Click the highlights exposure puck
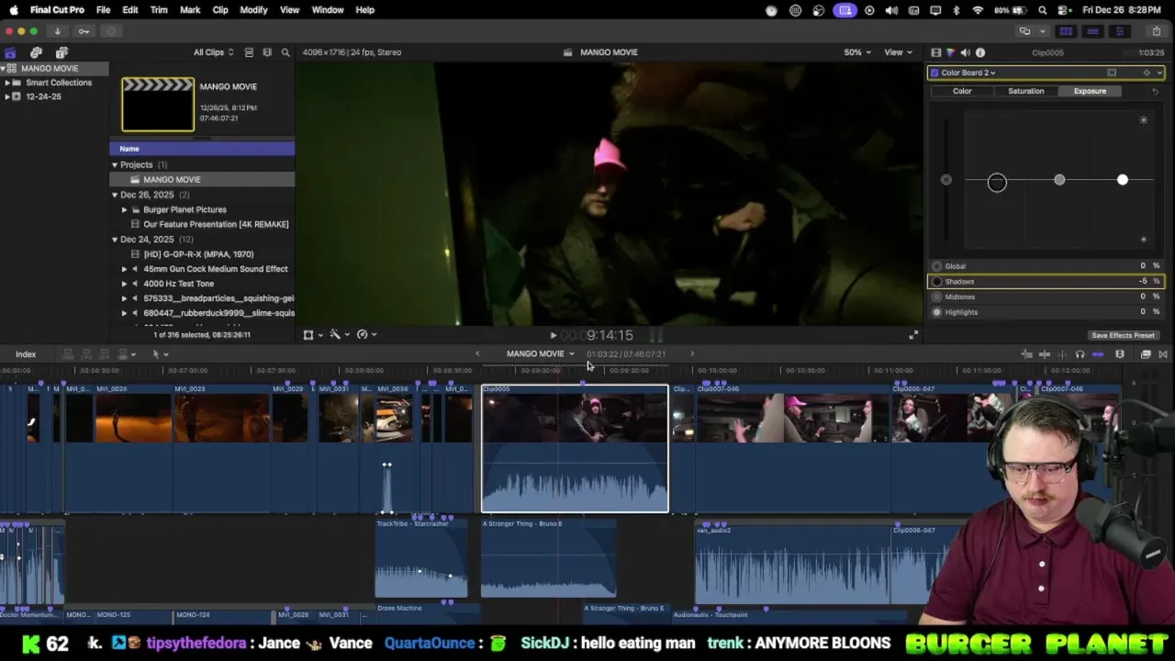The image size is (1175, 661). coord(1122,180)
